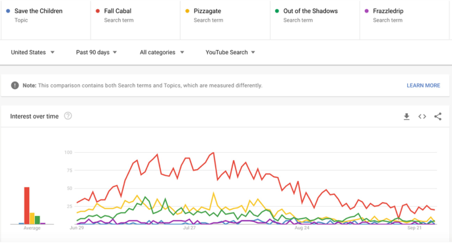Open the United States region dropdown

point(32,52)
